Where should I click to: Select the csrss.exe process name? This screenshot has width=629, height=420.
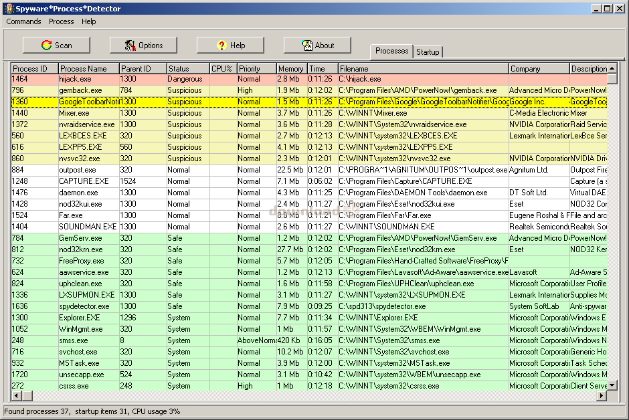(x=74, y=386)
